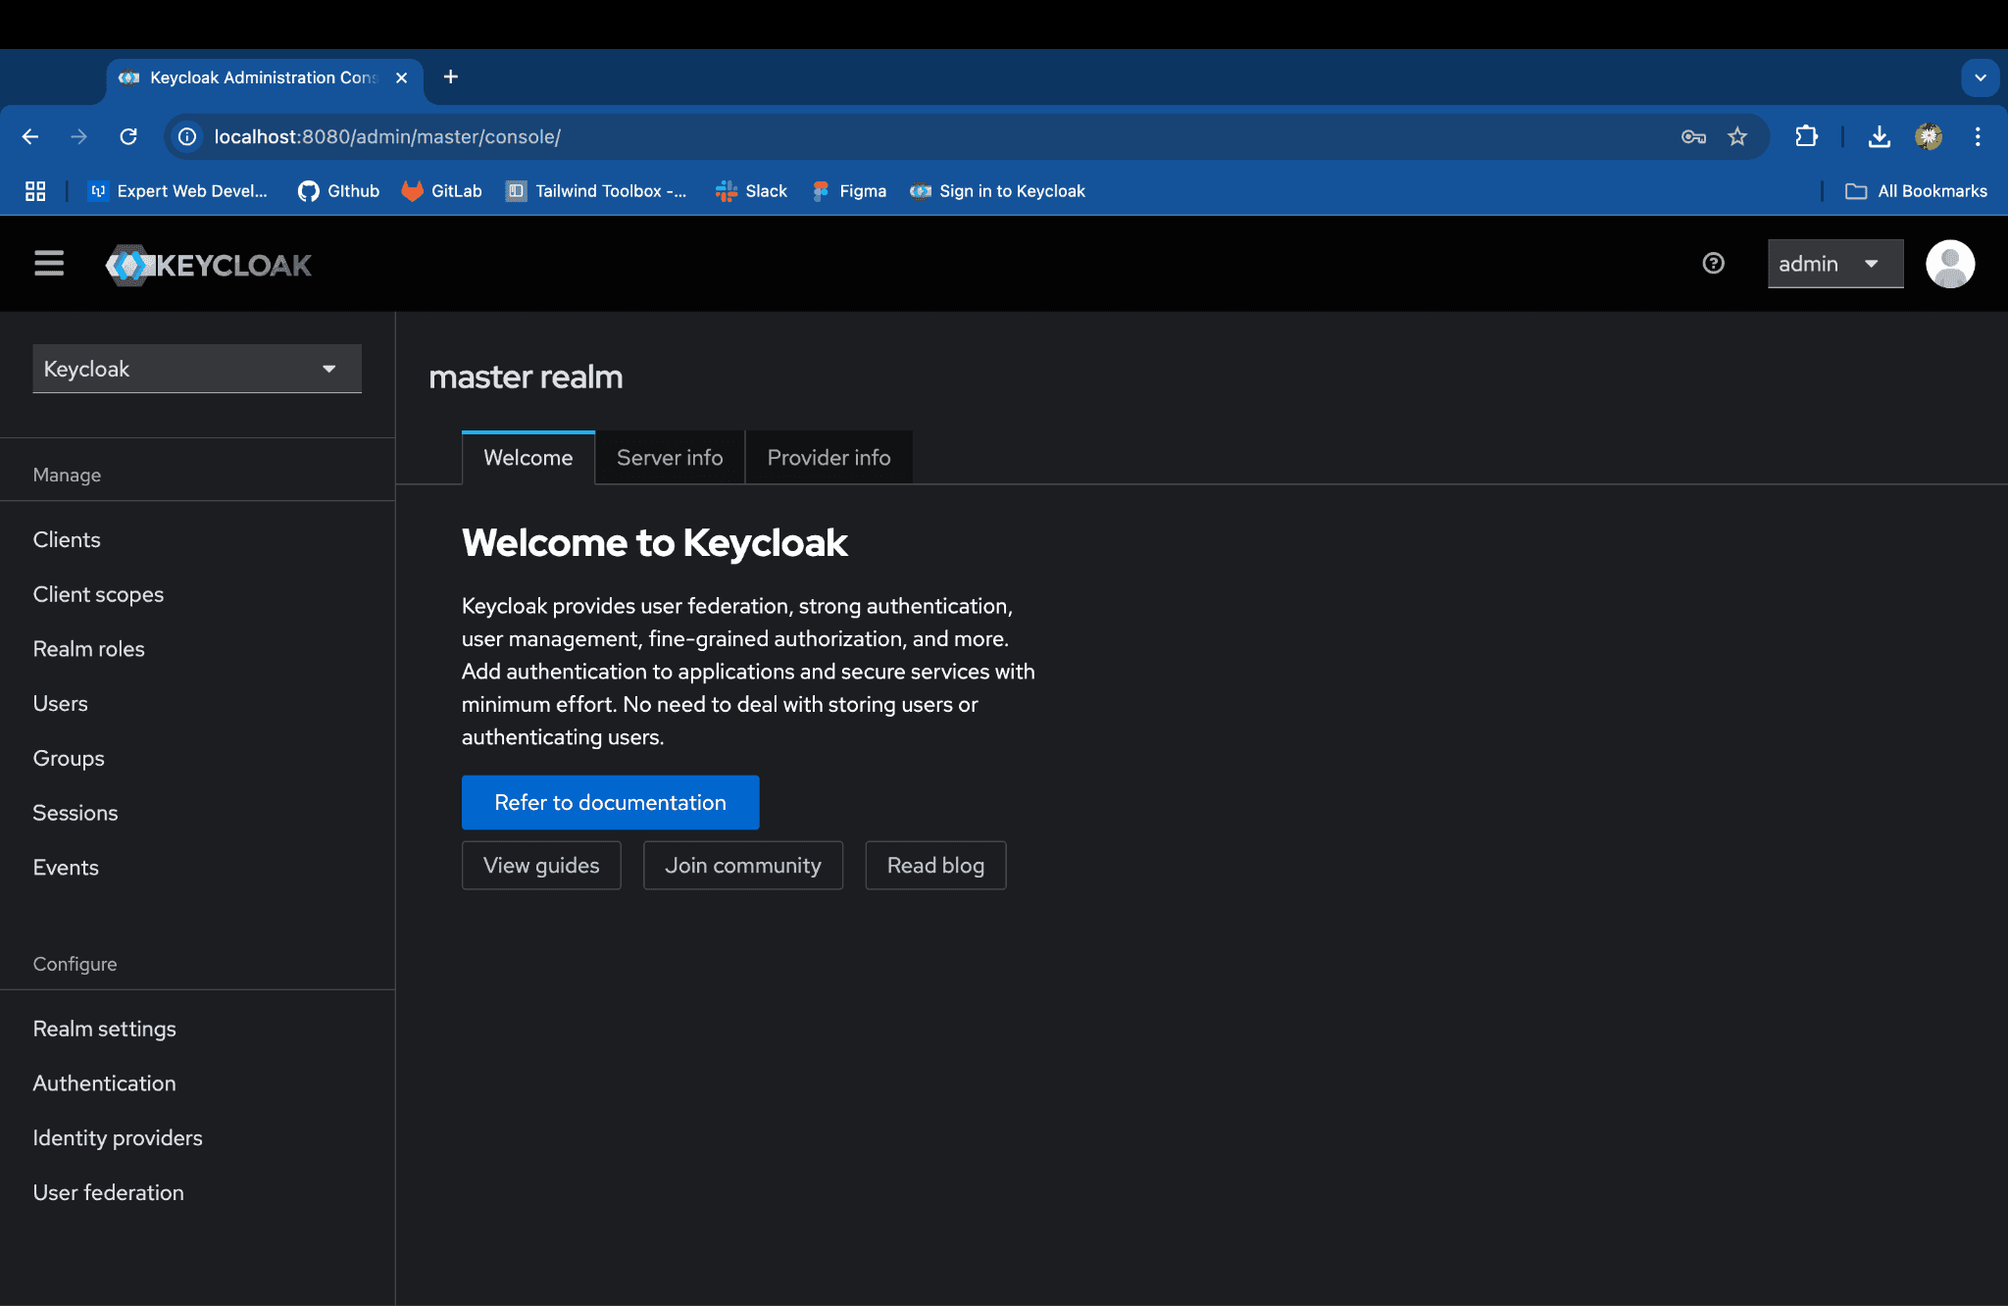Viewport: 2008px width, 1306px height.
Task: Open the browser extensions puzzle icon
Action: pyautogui.click(x=1806, y=137)
